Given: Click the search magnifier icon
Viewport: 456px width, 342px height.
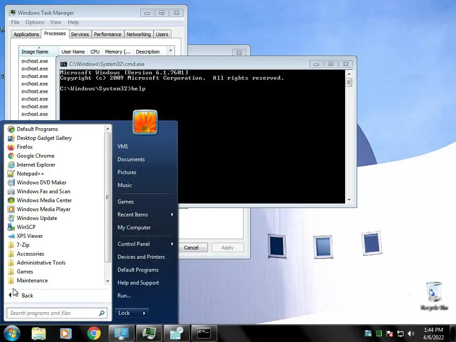Looking at the screenshot, I should [102, 313].
